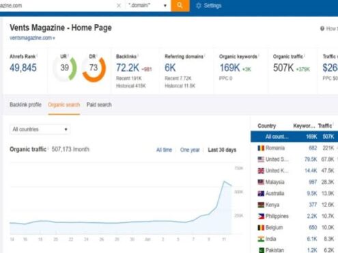Show the All time traffic range
This screenshot has height=253, width=338.
[164, 150]
